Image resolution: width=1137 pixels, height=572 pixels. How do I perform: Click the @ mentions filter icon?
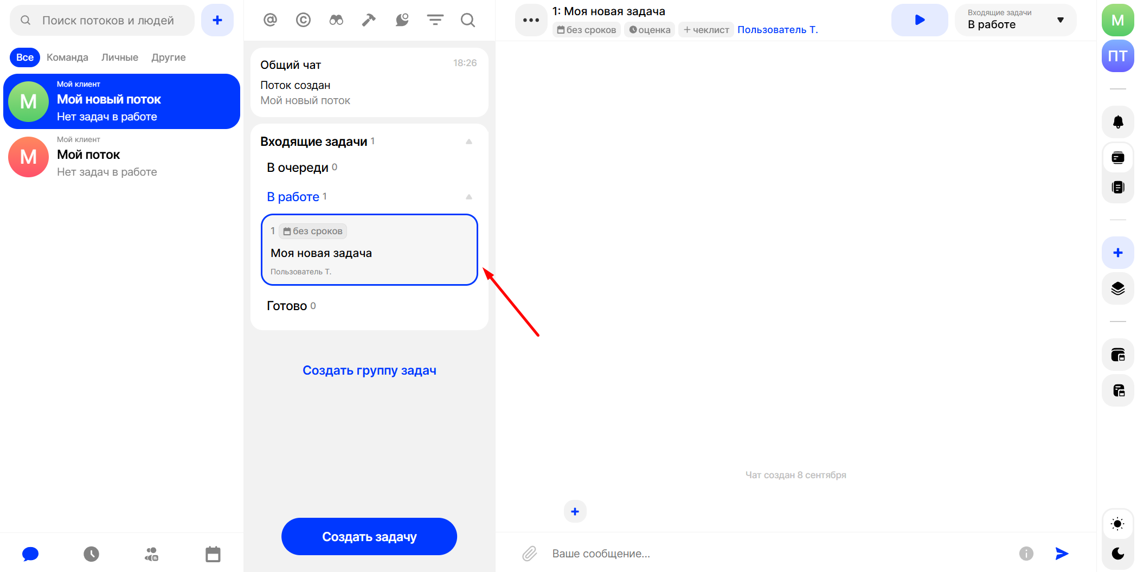click(x=270, y=20)
